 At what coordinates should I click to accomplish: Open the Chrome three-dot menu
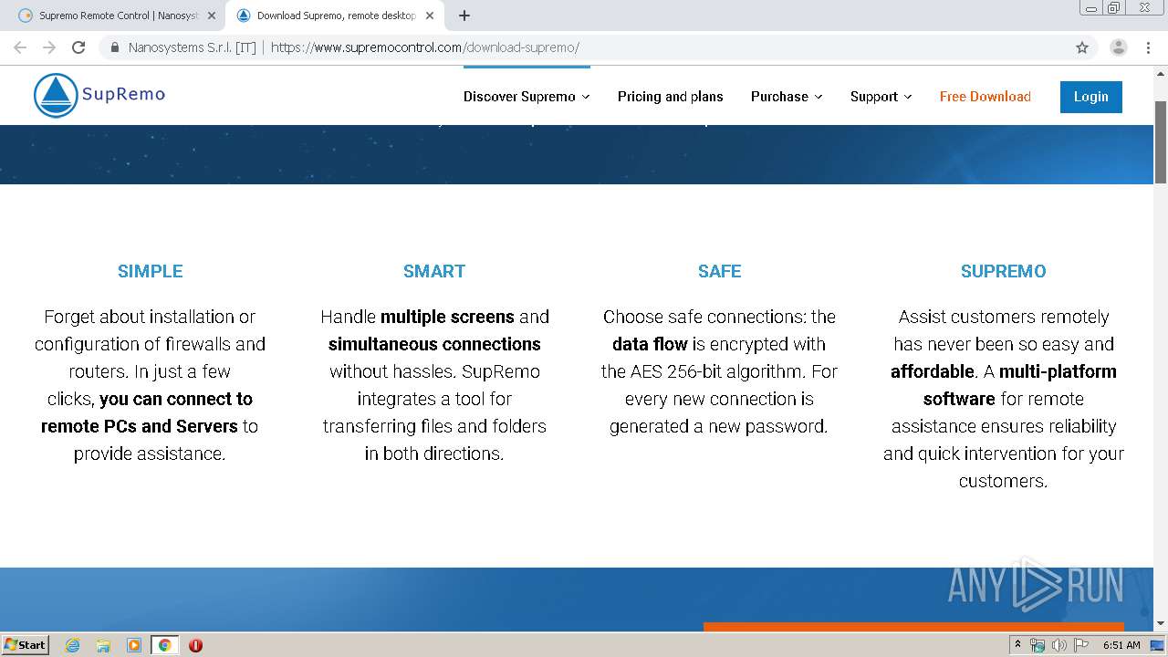click(1148, 47)
